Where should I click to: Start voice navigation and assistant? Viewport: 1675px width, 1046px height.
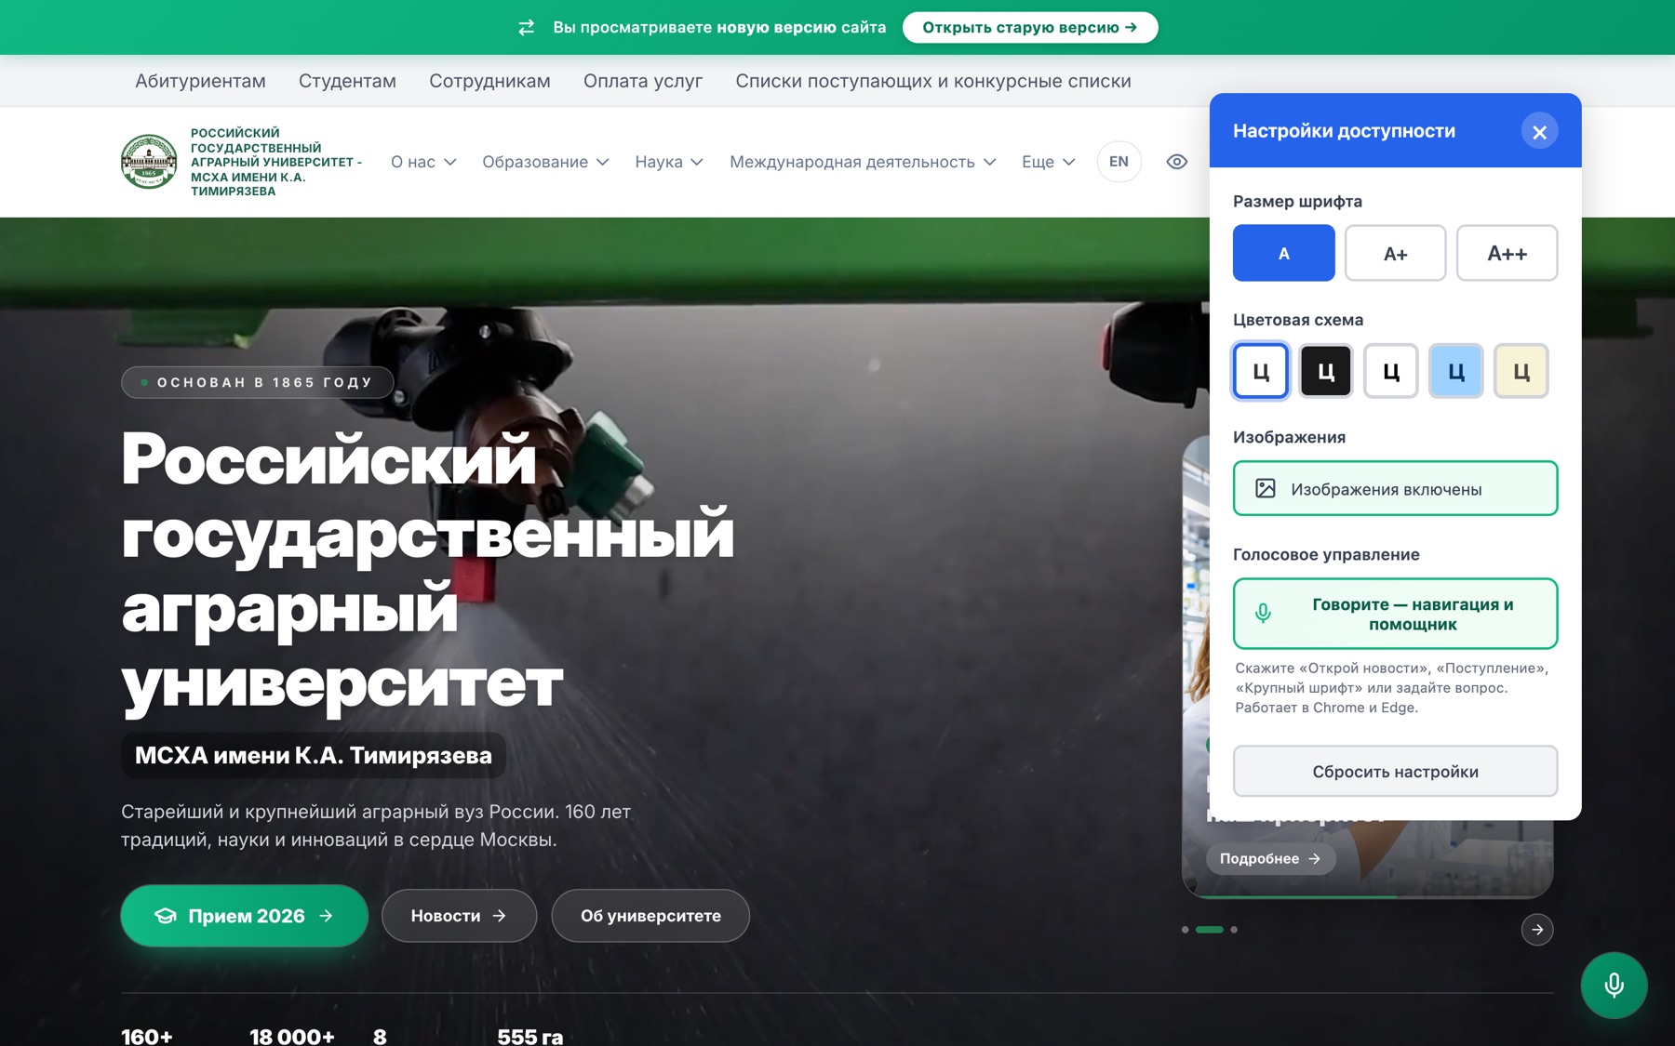(1395, 614)
